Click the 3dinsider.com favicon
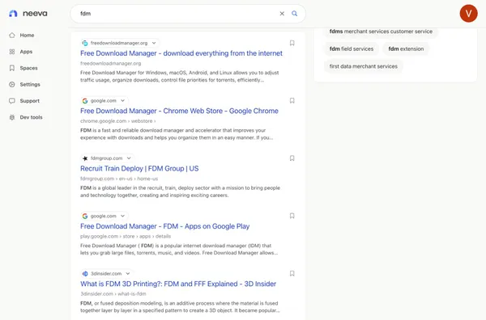The height and width of the screenshot is (320, 486). pos(85,273)
